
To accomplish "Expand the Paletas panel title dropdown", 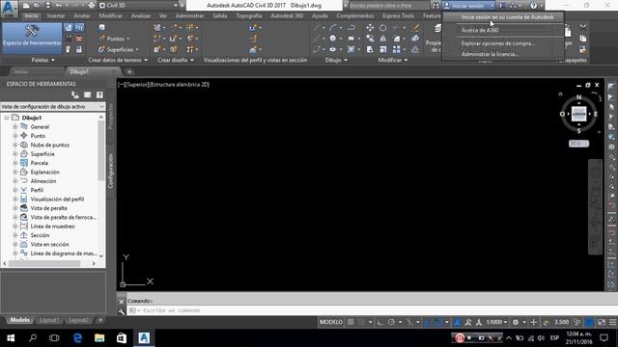I will coord(42,60).
